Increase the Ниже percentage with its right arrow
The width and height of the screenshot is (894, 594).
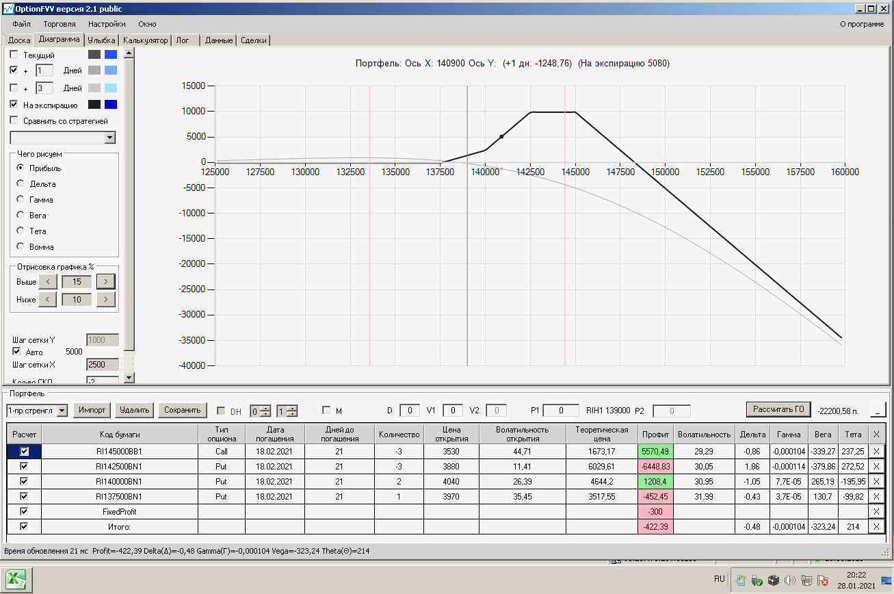pos(106,299)
